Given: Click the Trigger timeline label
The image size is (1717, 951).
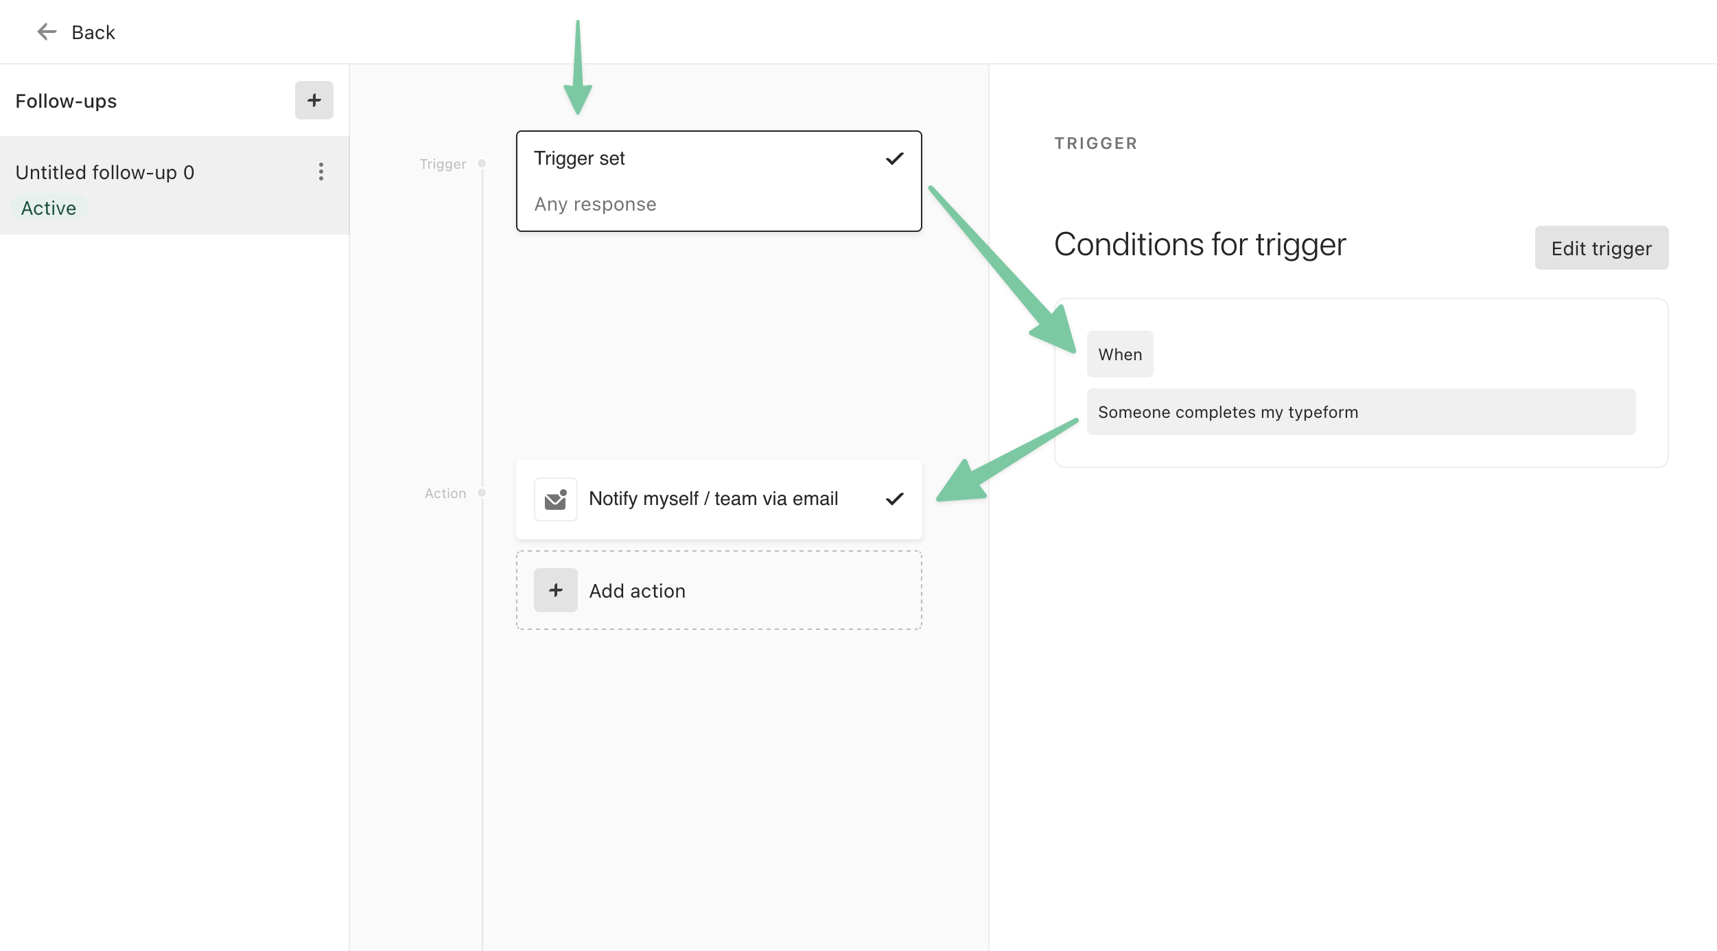Looking at the screenshot, I should pyautogui.click(x=443, y=164).
